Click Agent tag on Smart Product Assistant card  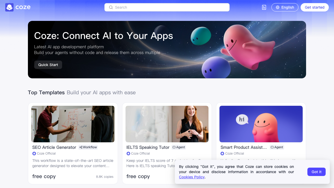click(x=277, y=147)
